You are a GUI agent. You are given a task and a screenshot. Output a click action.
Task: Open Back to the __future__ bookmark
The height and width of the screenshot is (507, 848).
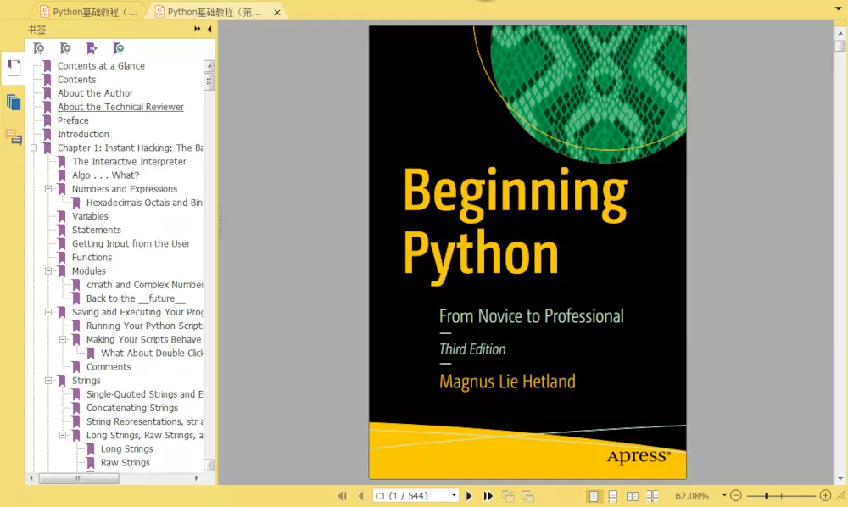click(x=136, y=298)
